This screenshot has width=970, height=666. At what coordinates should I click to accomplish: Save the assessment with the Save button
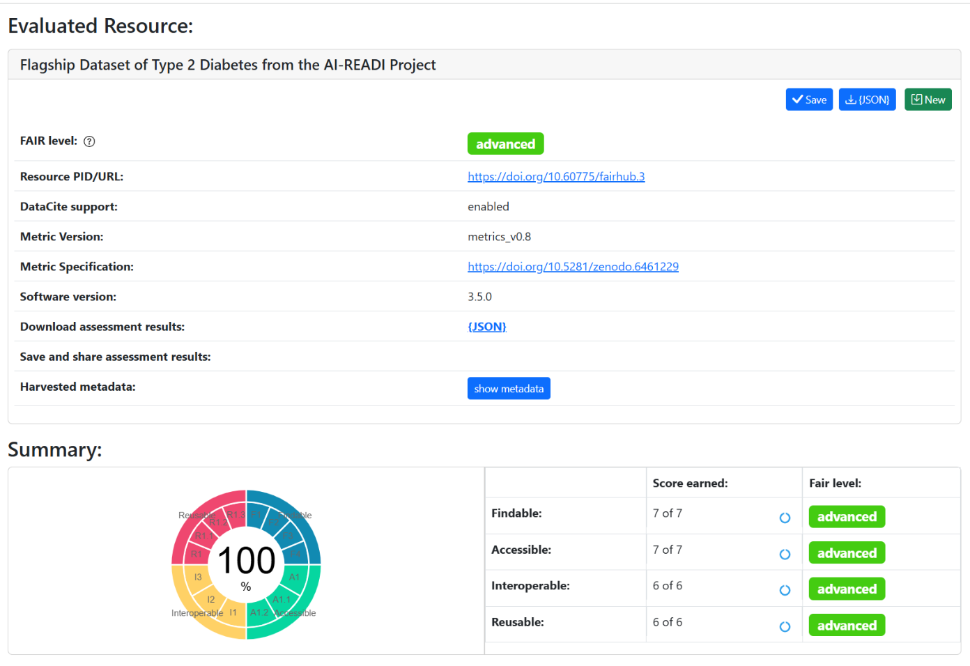[808, 100]
